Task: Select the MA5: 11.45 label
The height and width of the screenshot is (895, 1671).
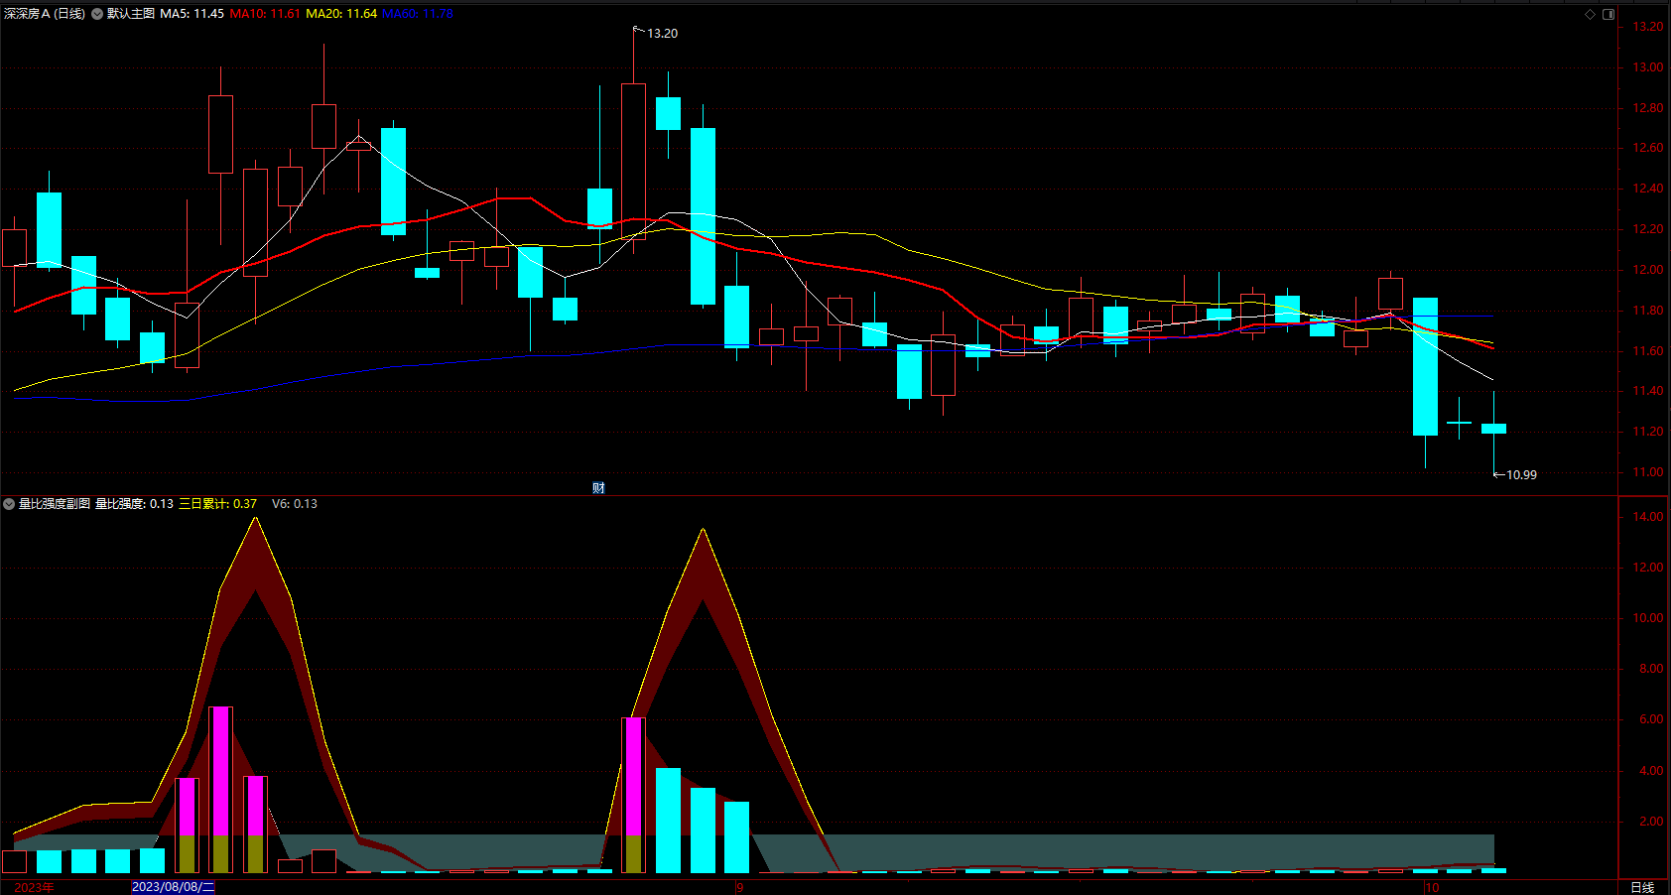Action: click(x=192, y=14)
